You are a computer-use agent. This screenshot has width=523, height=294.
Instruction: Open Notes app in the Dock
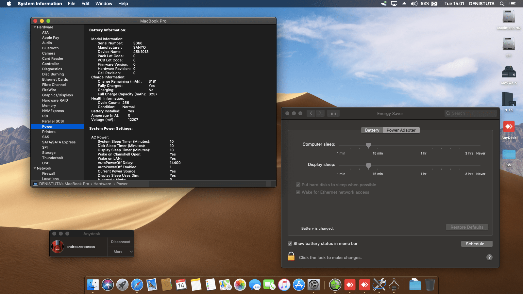(x=196, y=285)
